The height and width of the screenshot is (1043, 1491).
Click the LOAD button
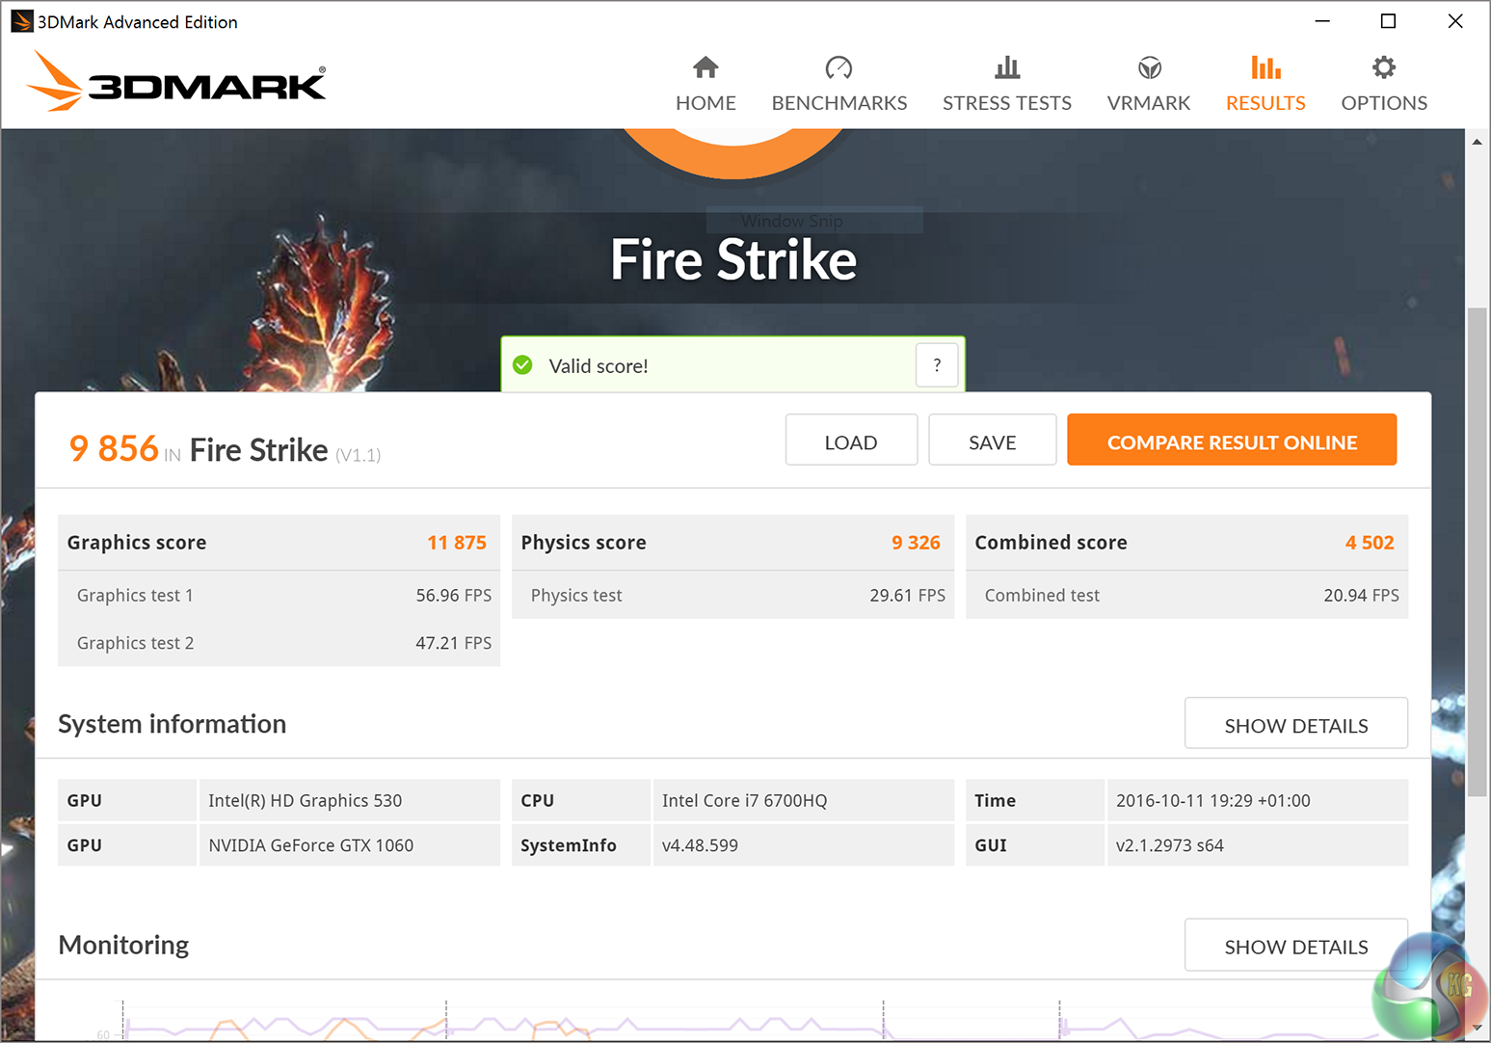tap(851, 441)
